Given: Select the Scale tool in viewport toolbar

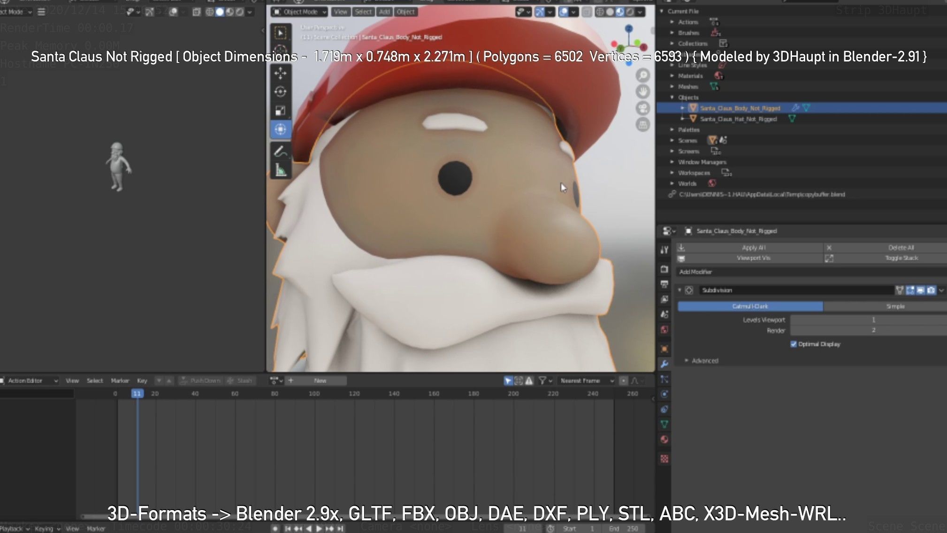Looking at the screenshot, I should 281,111.
